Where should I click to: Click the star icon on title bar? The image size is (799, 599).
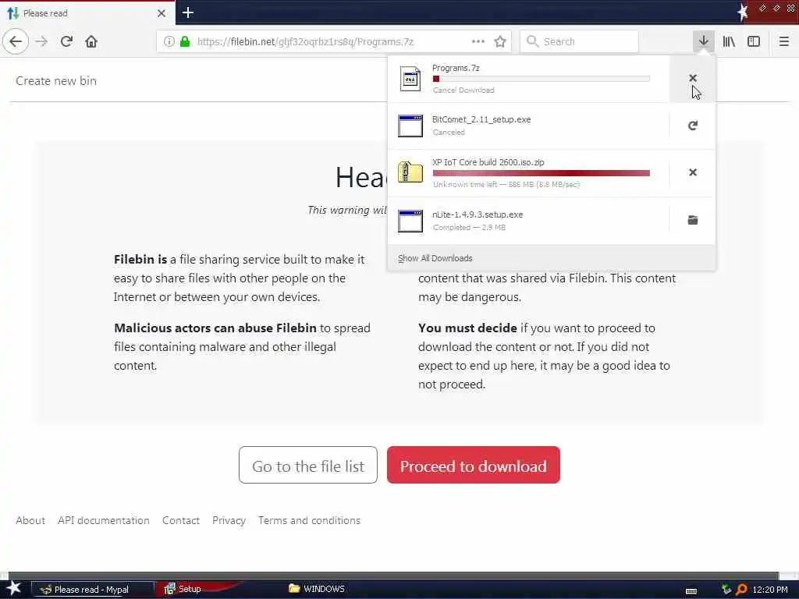(x=742, y=12)
